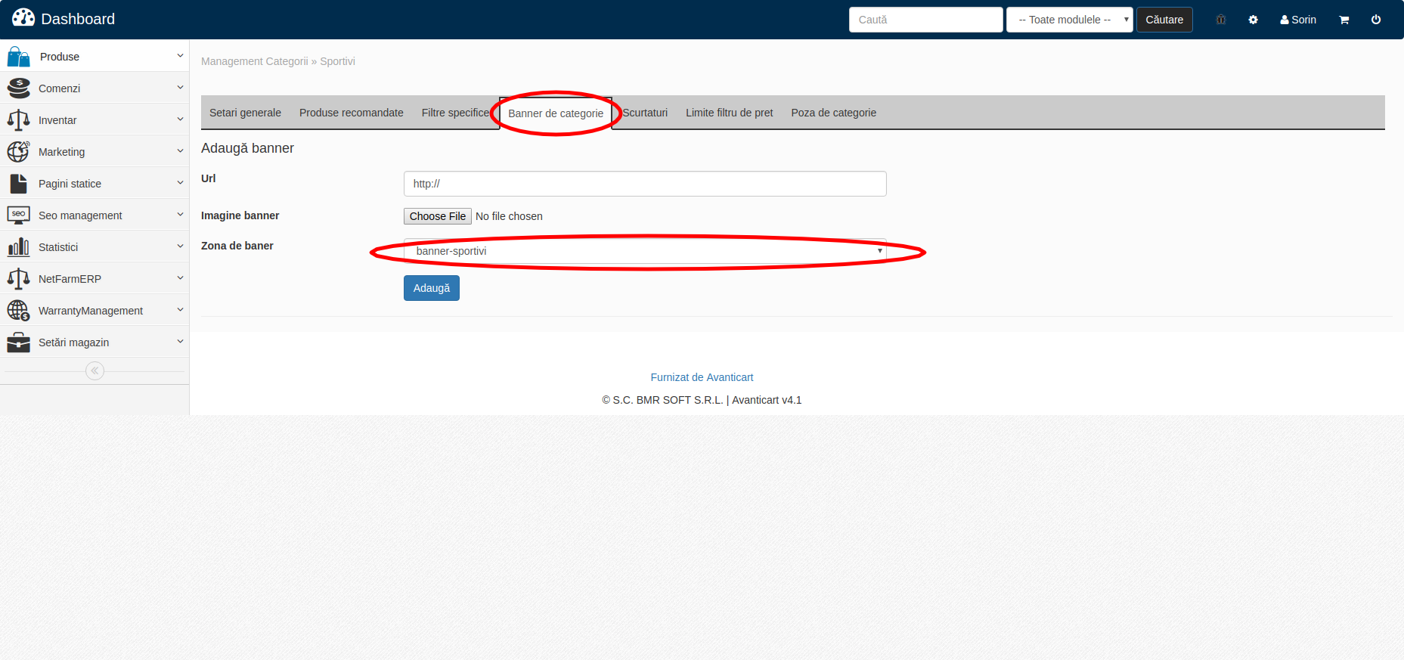The image size is (1404, 660).
Task: Expand the Comenzi menu chevron
Action: coord(180,88)
